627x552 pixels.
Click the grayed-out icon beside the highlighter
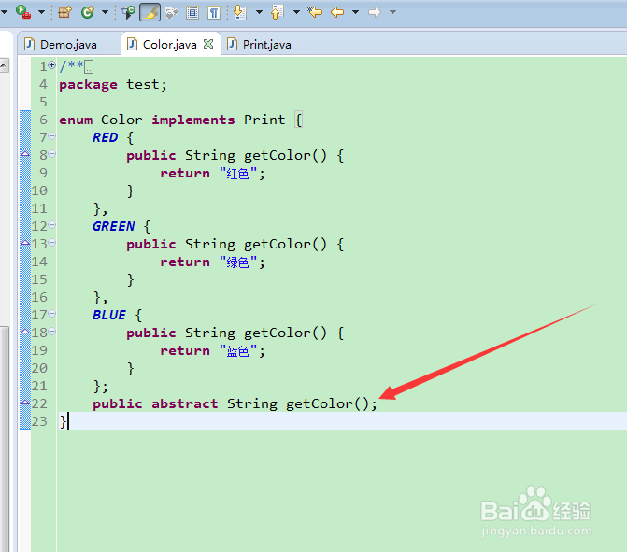tap(172, 12)
